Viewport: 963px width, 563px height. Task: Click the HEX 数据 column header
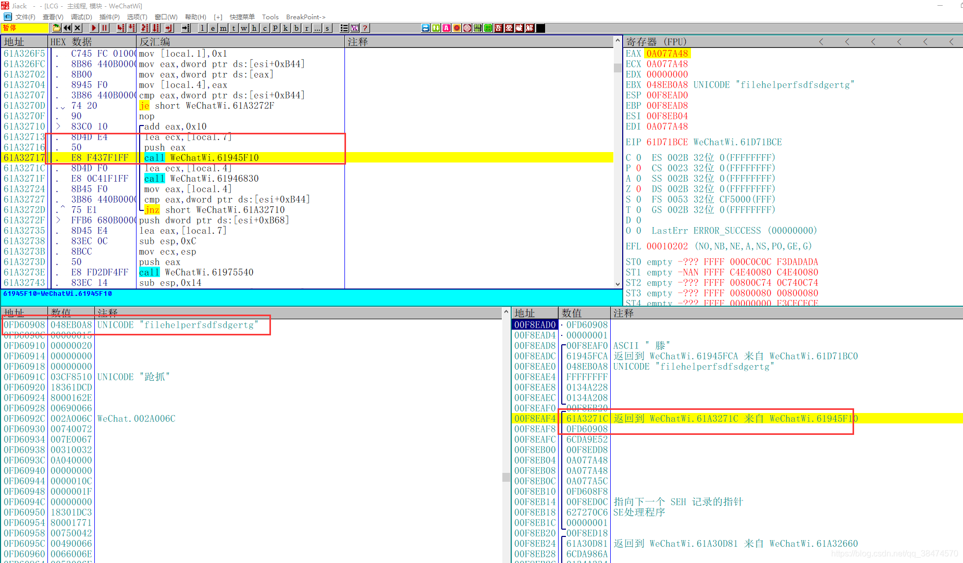pyautogui.click(x=92, y=42)
